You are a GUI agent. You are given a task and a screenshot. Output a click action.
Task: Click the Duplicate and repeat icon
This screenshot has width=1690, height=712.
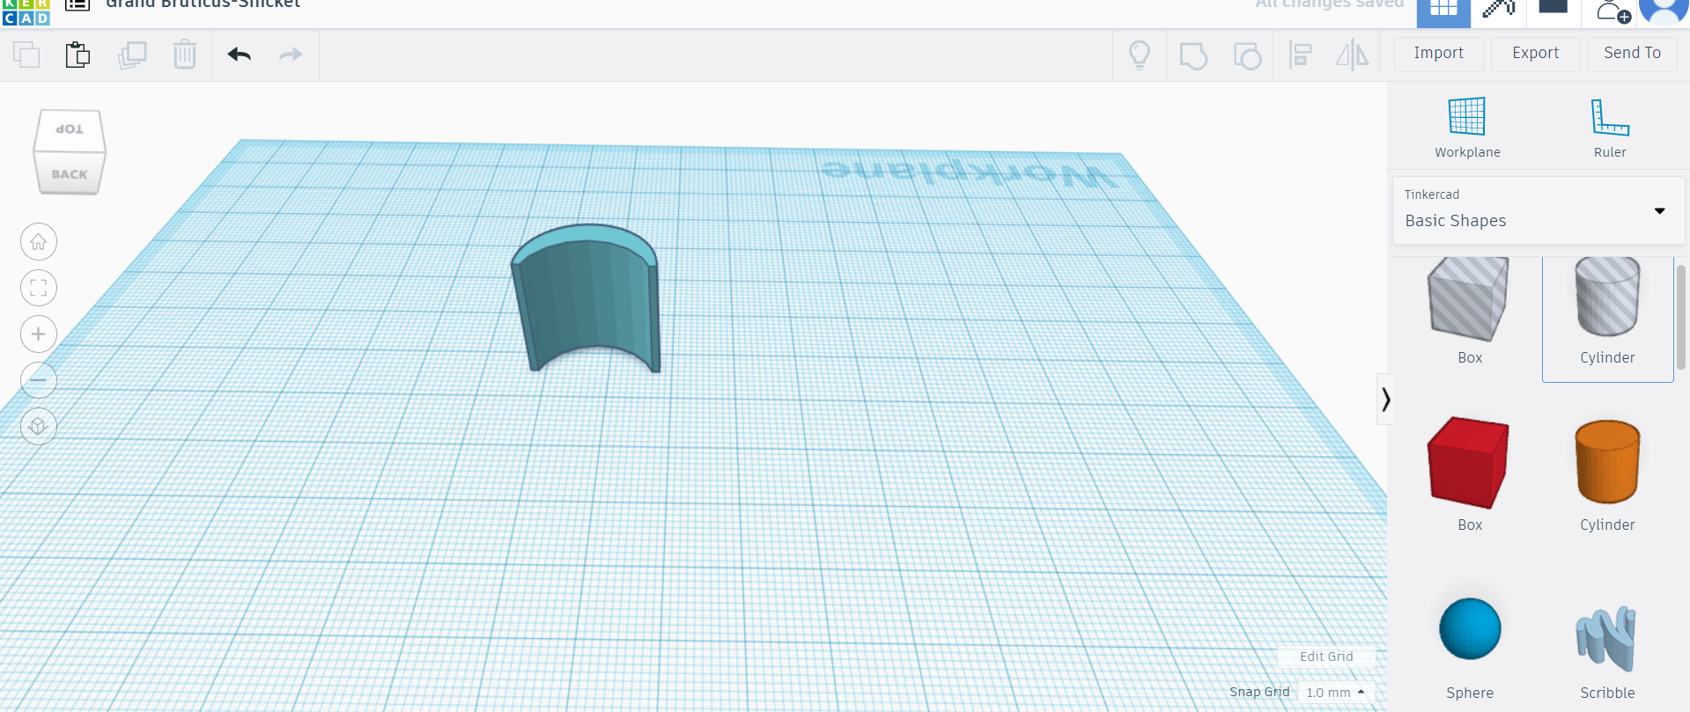[132, 55]
